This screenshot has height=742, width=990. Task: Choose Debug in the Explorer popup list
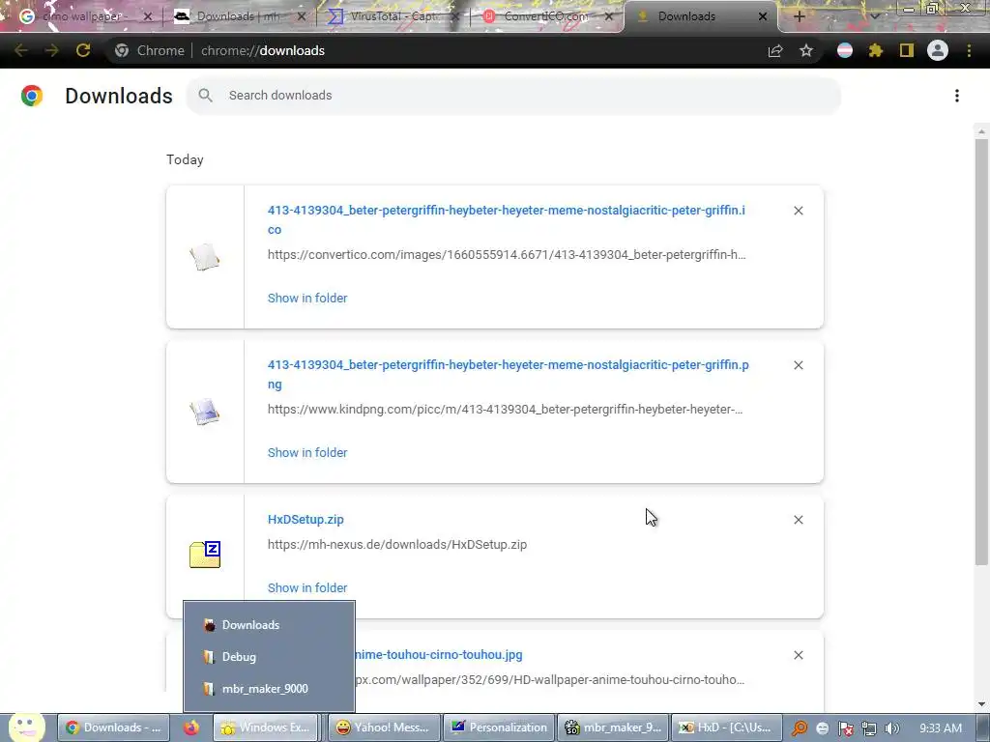pos(269,657)
